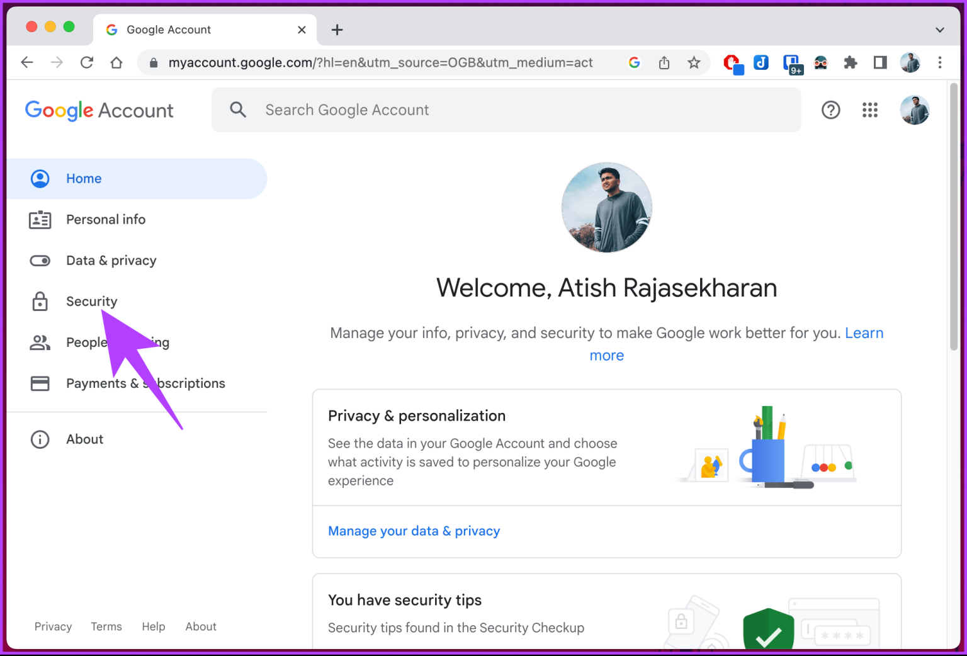
Task: Expand the tab search chevron
Action: click(x=939, y=30)
